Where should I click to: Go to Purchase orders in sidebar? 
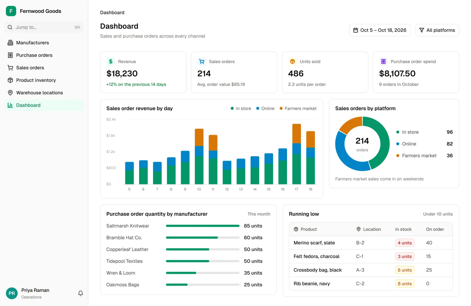click(x=44, y=55)
